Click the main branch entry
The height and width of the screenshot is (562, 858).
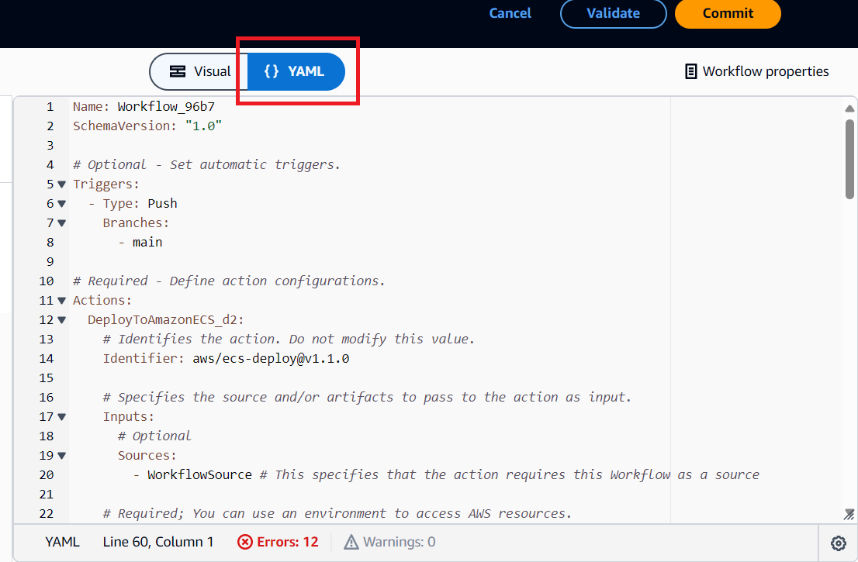coord(147,242)
